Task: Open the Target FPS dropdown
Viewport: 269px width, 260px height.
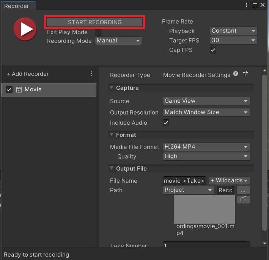Action: click(233, 41)
